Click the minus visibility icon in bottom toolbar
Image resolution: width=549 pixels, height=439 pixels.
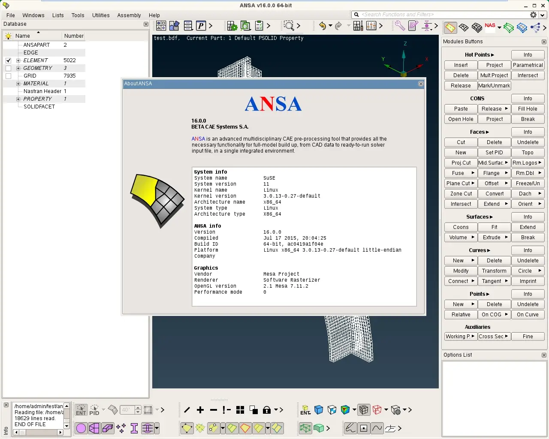(x=214, y=410)
